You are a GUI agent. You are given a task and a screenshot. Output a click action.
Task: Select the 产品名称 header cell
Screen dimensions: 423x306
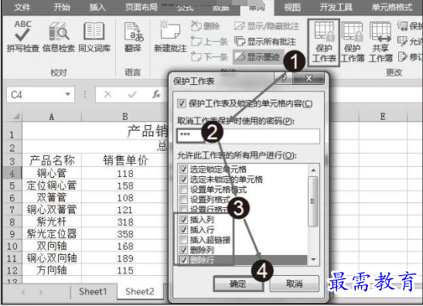pos(52,161)
